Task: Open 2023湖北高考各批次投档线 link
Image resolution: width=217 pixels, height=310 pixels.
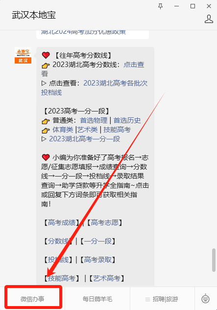Action: click(x=94, y=88)
